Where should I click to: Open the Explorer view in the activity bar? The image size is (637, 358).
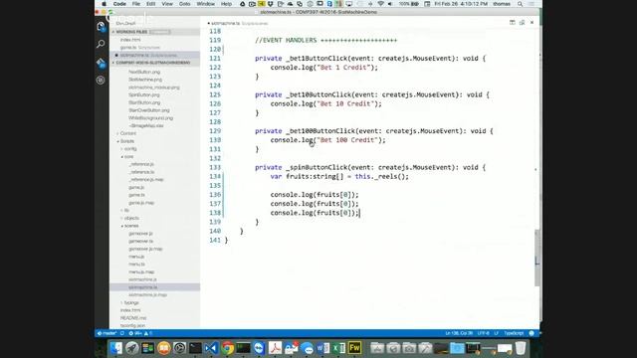tap(101, 27)
